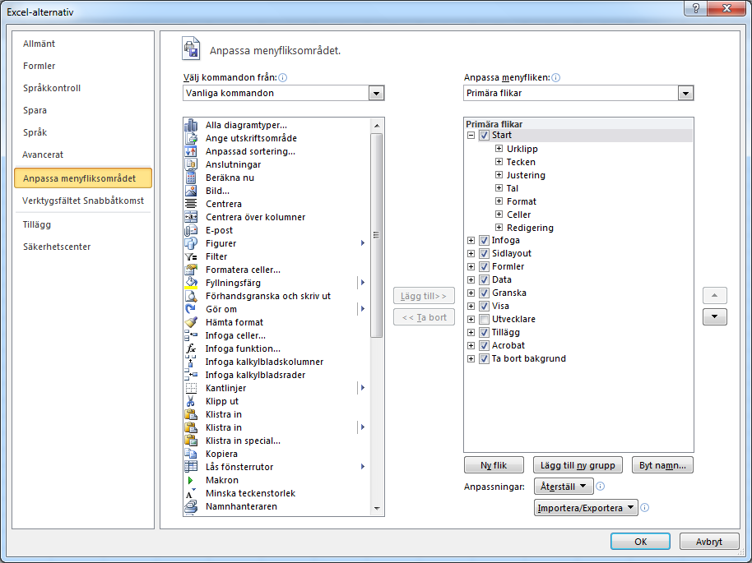
Task: Click the Byt namn button
Action: coord(662,465)
